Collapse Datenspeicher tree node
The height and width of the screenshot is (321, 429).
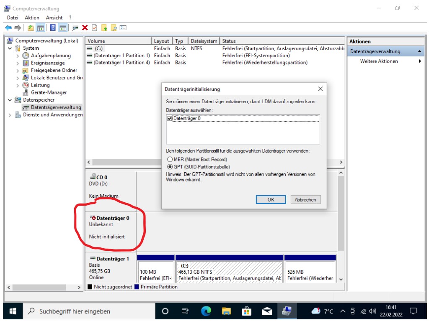click(10, 100)
